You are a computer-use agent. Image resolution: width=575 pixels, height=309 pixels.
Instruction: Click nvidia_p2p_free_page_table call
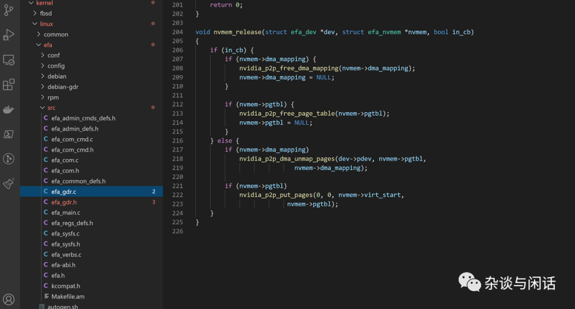(x=287, y=113)
